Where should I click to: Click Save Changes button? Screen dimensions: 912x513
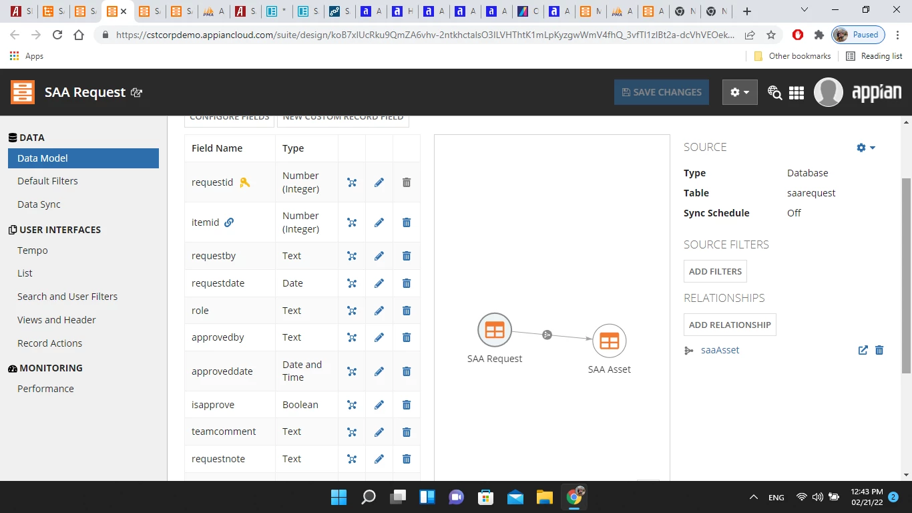[662, 92]
